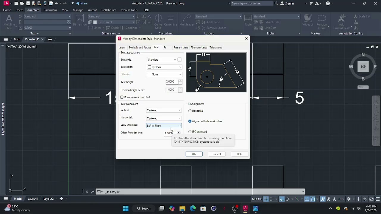The image size is (381, 214).
Task: Open the Horizontal text placement dropdown
Action: coord(164,118)
